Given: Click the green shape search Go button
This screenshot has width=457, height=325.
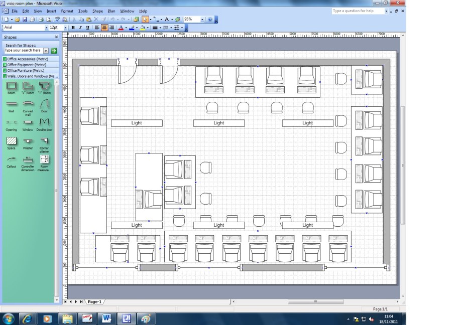Looking at the screenshot, I should click(x=54, y=51).
